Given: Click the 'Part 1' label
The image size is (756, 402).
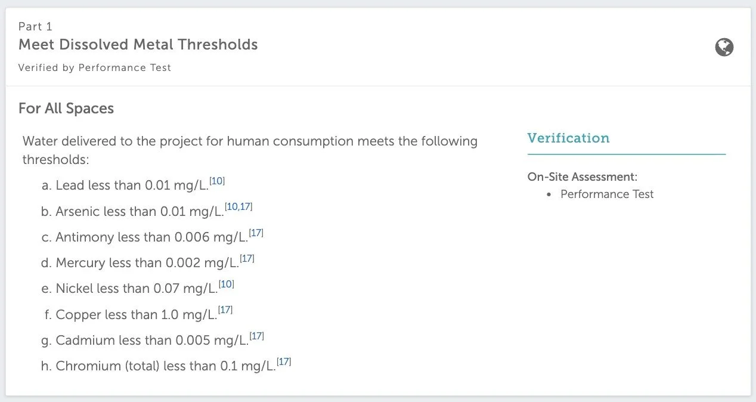Looking at the screenshot, I should click(35, 26).
